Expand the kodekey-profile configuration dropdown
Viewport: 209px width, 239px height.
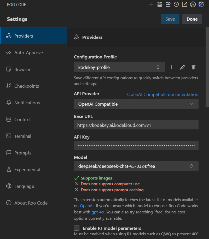(x=119, y=67)
